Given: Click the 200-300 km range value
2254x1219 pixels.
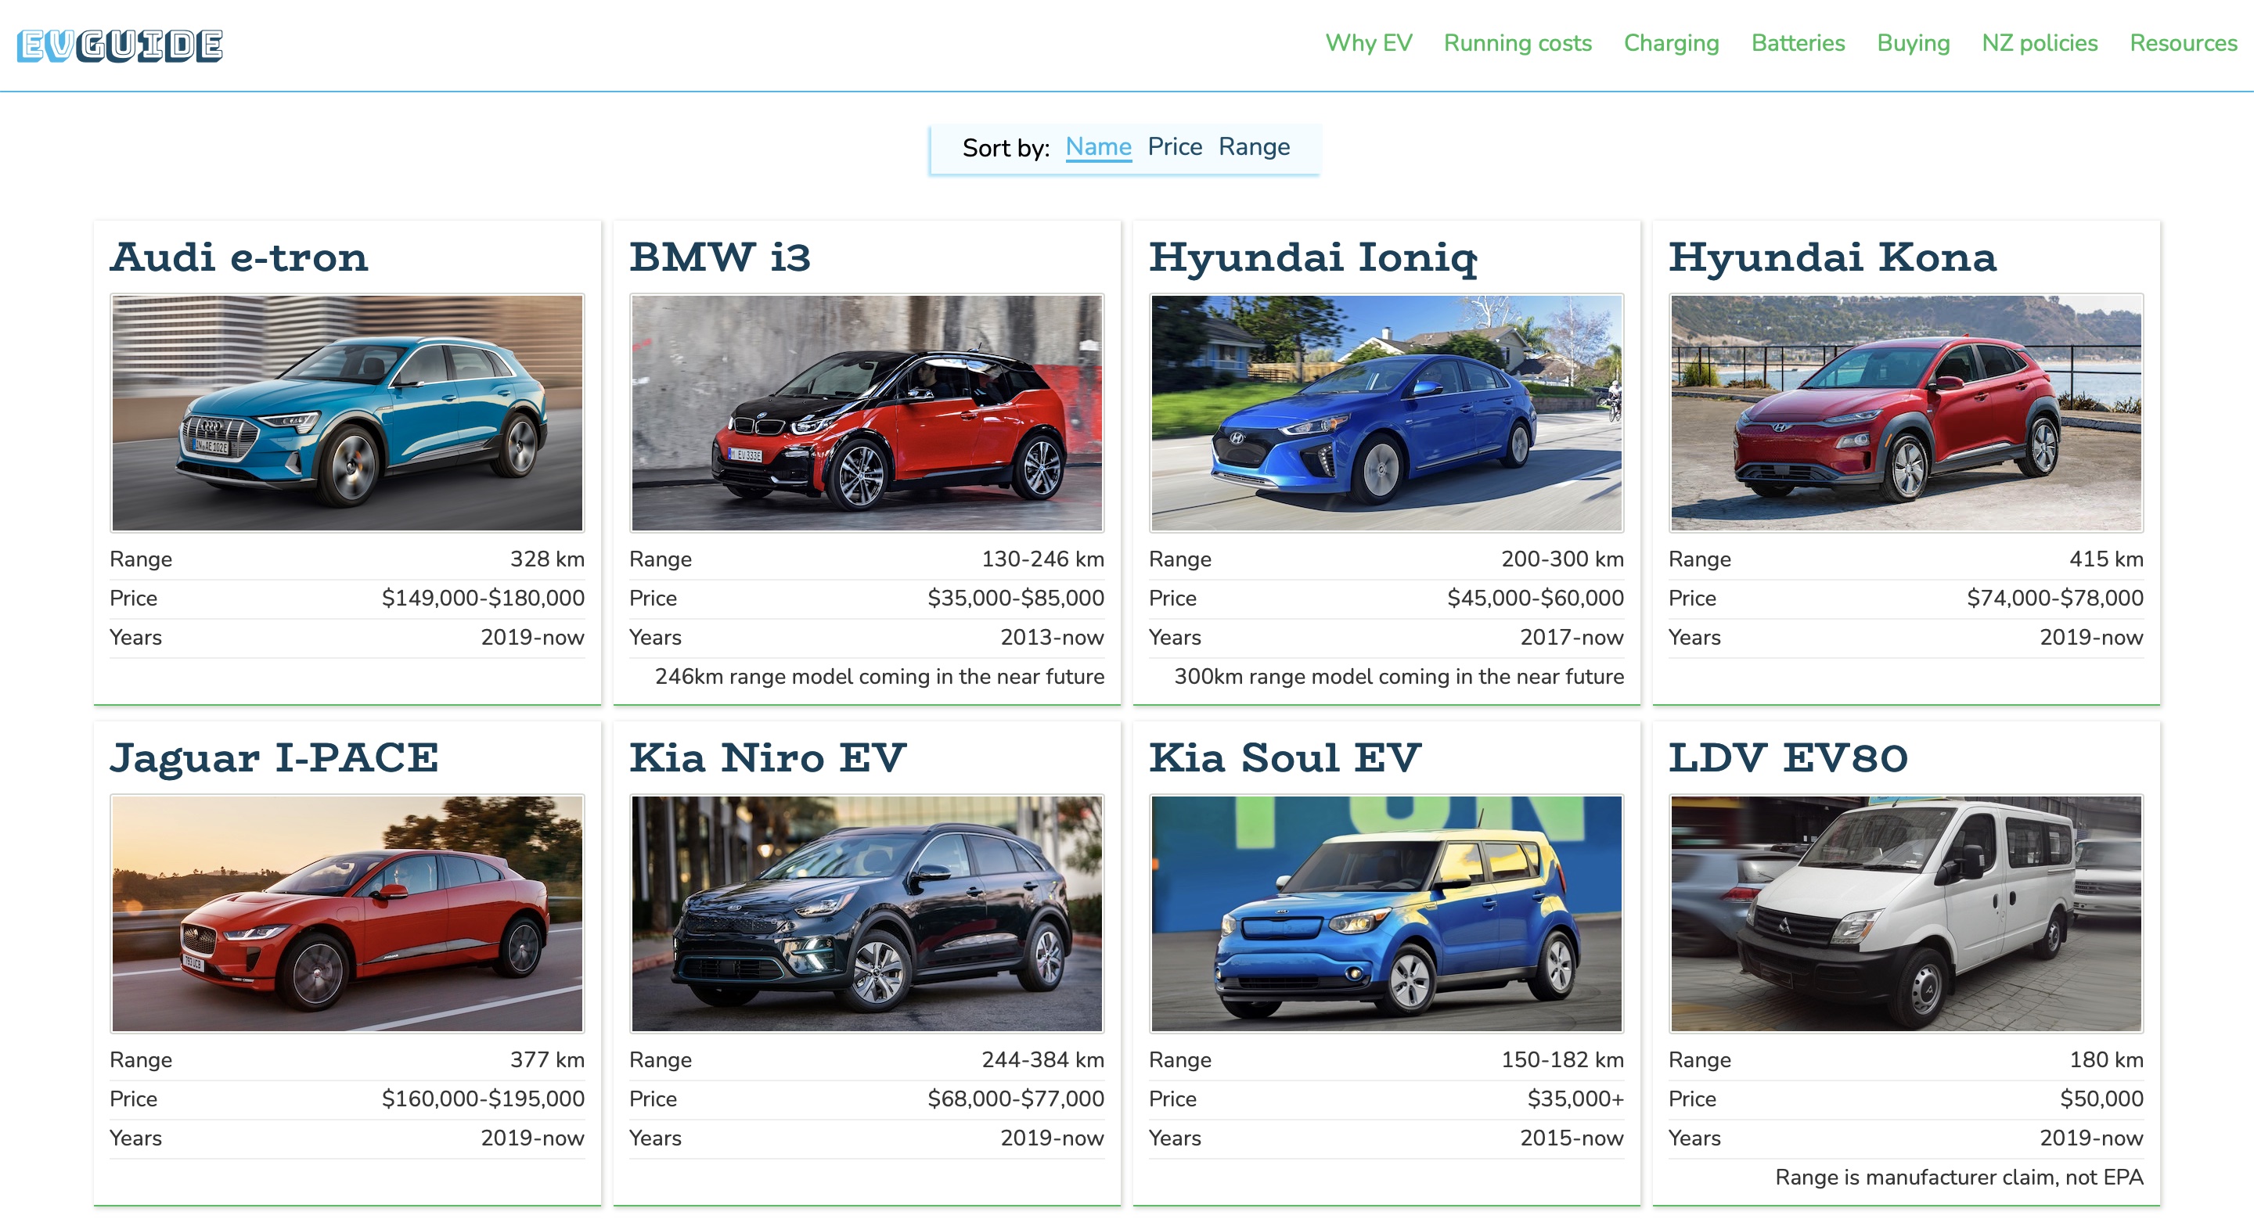Looking at the screenshot, I should (x=1562, y=559).
